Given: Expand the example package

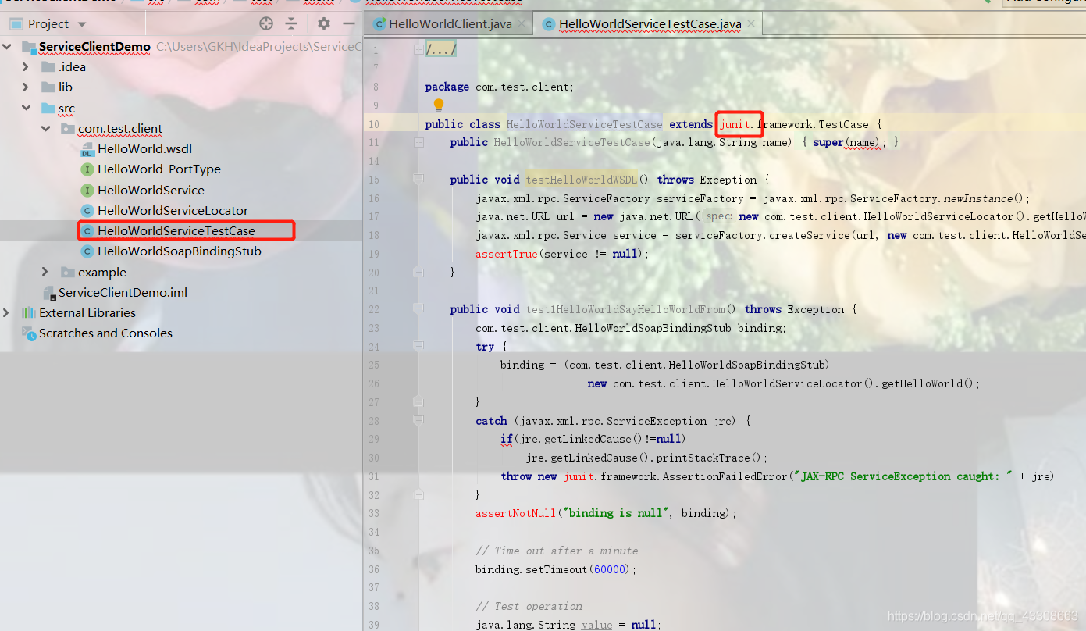Looking at the screenshot, I should pyautogui.click(x=46, y=273).
